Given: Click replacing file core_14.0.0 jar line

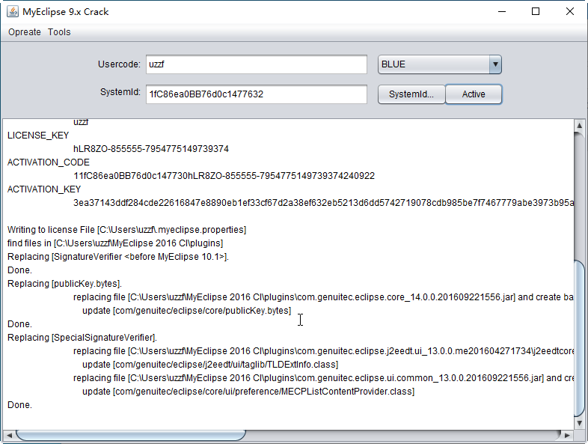Looking at the screenshot, I should 323,297.
